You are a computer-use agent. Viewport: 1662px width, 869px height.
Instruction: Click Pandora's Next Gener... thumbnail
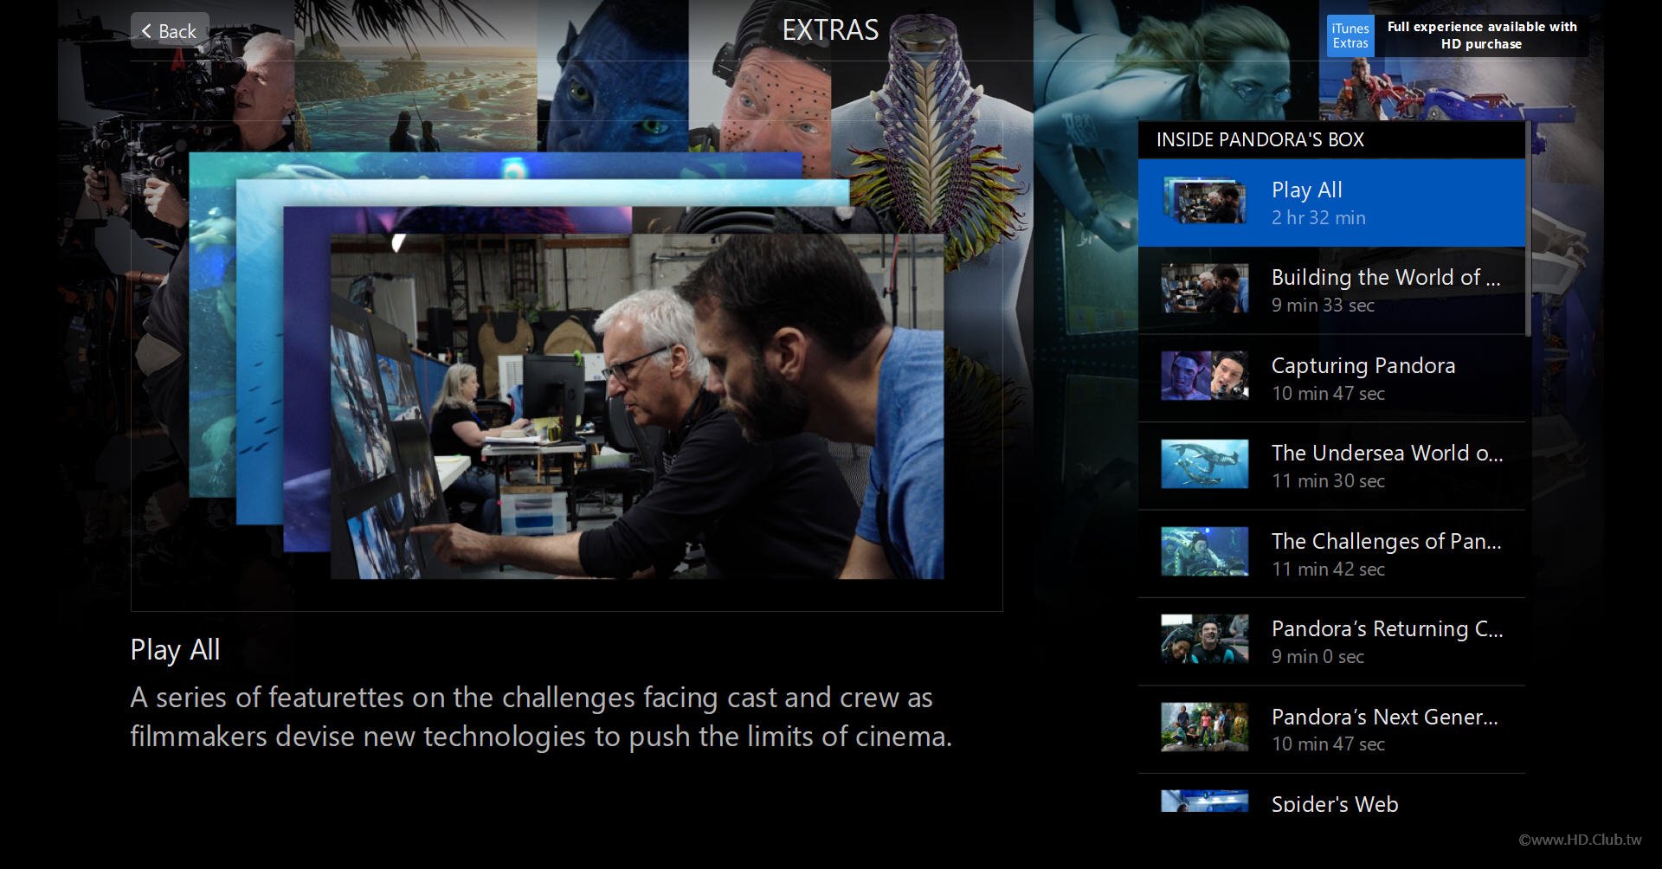(x=1205, y=727)
